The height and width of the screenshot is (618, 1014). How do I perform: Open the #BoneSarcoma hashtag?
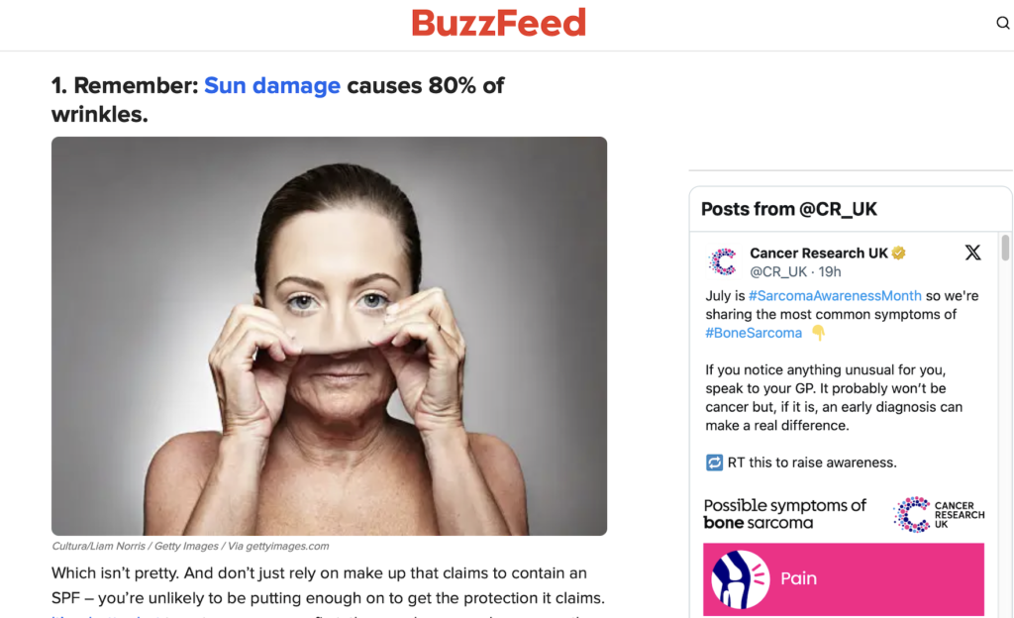click(x=754, y=333)
